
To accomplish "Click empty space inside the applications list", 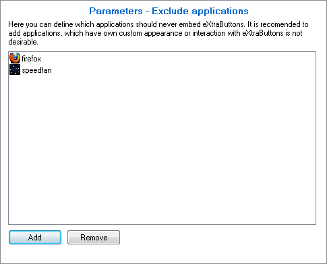I will pos(162,147).
